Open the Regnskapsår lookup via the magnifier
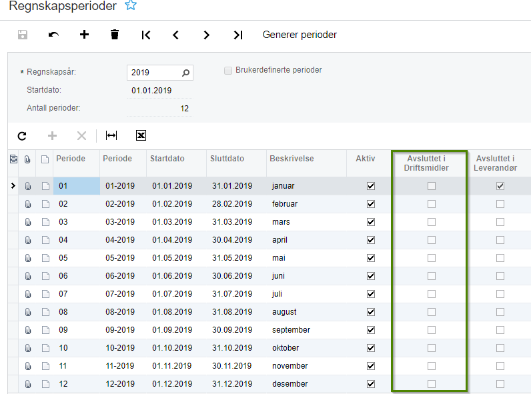Image resolution: width=531 pixels, height=394 pixels. tap(185, 73)
